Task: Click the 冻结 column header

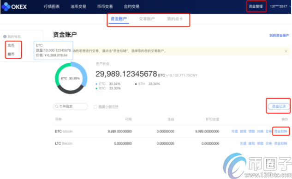Action: click(171, 119)
